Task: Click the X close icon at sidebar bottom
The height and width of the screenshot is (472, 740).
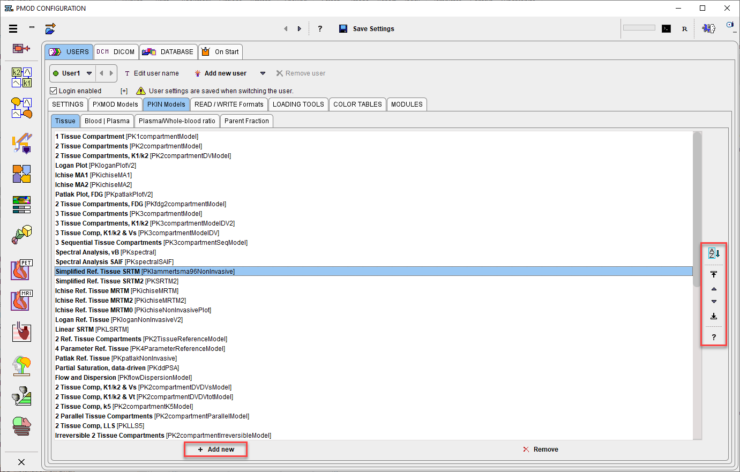Action: pos(21,462)
